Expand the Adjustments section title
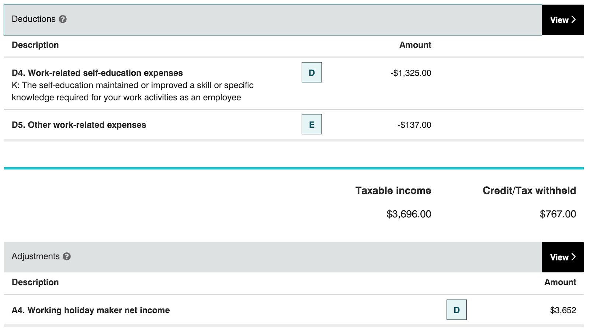This screenshot has width=590, height=331. coord(35,256)
